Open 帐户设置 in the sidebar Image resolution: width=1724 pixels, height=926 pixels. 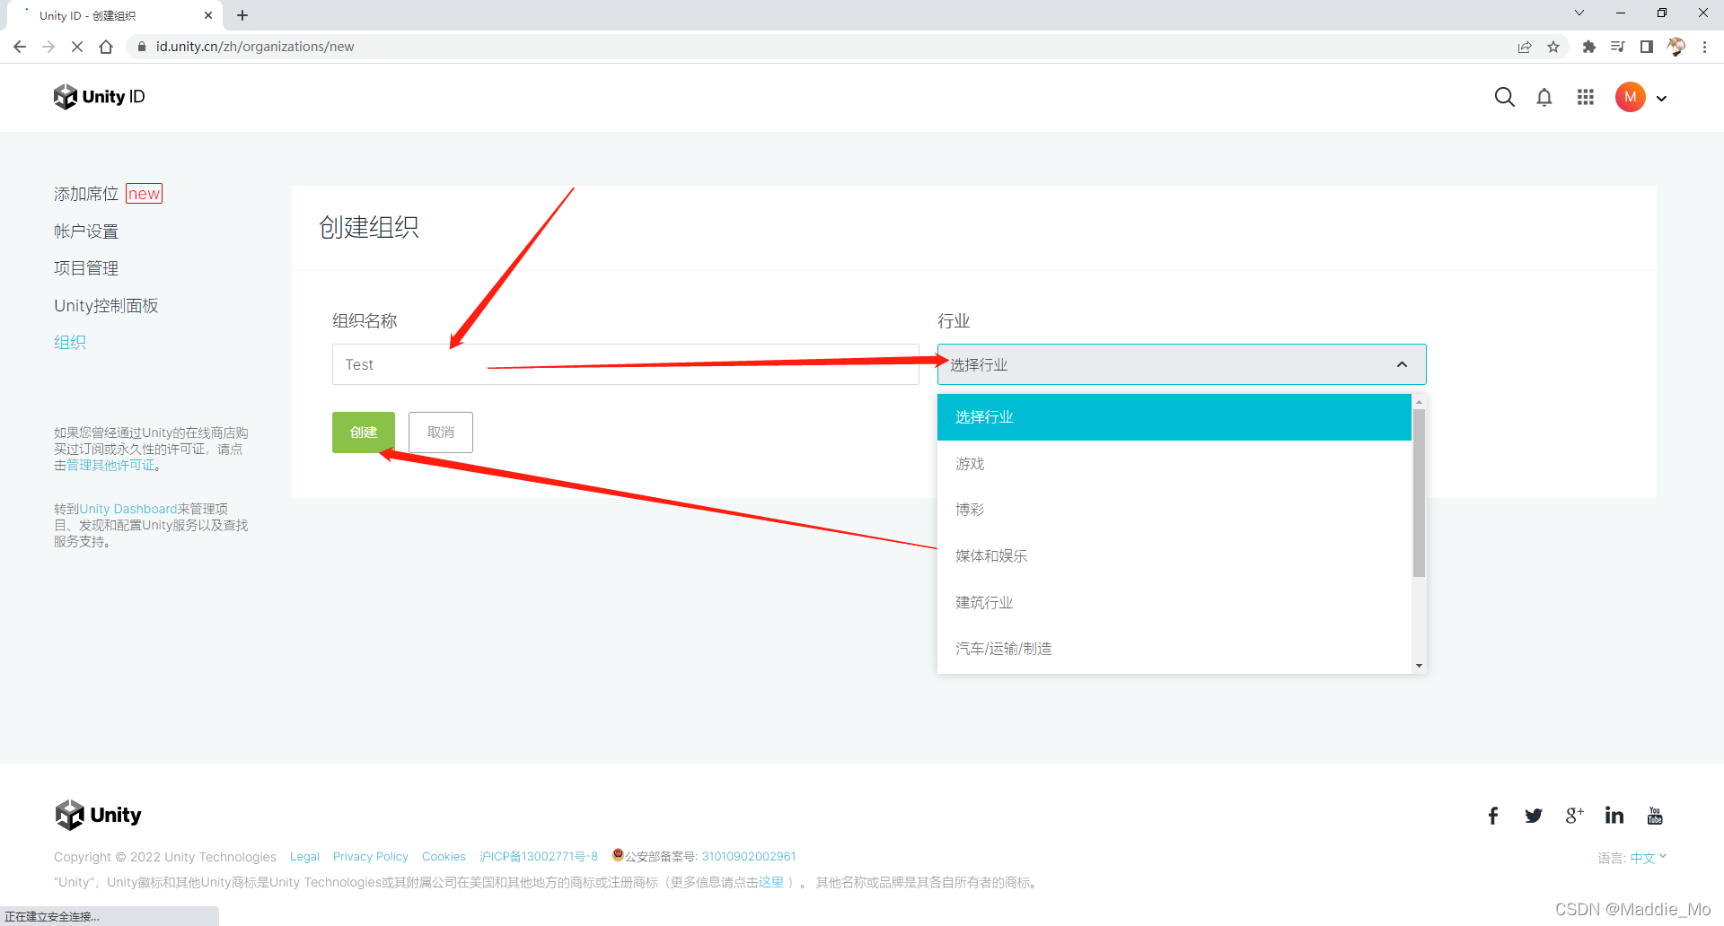[x=86, y=231]
